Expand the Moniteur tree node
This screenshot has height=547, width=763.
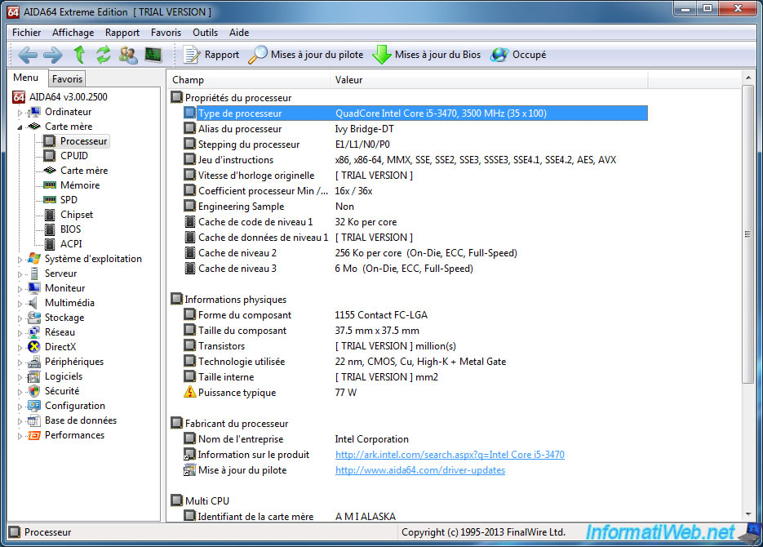pos(20,288)
